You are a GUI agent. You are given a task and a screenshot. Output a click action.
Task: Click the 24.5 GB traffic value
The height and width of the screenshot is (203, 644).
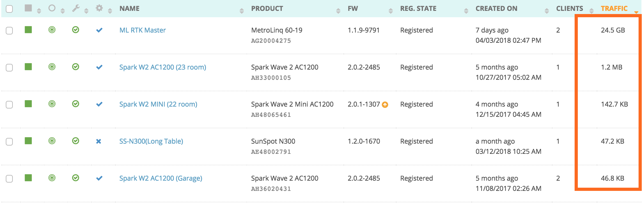pos(613,30)
